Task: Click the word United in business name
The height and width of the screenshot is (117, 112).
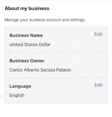Action: click(16, 45)
